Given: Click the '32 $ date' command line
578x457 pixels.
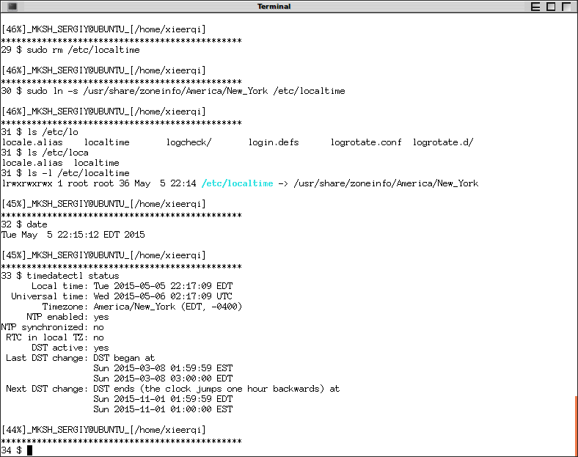Looking at the screenshot, I should coord(24,224).
